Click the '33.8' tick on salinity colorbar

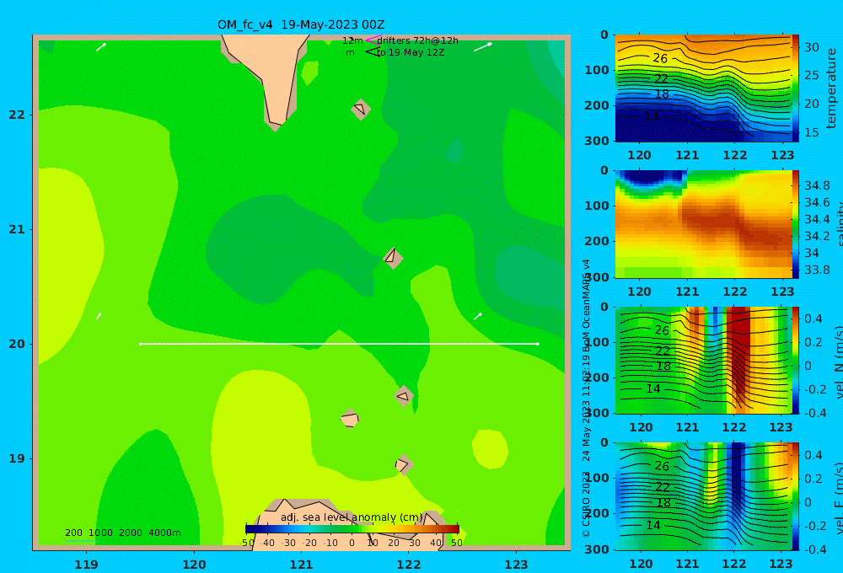pos(817,270)
